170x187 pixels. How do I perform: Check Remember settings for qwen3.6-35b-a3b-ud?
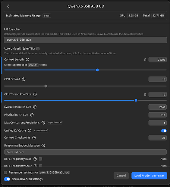pyautogui.click(x=5, y=172)
